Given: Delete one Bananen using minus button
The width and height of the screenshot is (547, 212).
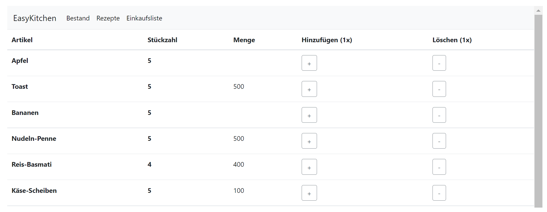Looking at the screenshot, I should [439, 115].
